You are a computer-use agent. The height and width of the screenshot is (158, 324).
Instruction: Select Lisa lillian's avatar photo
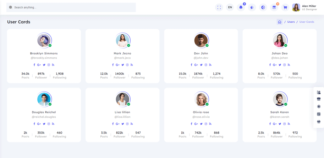(x=122, y=99)
